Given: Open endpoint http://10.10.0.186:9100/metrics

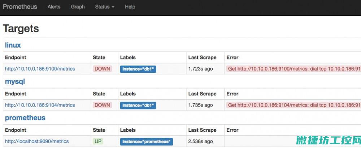Looking at the screenshot, I should [40, 69].
